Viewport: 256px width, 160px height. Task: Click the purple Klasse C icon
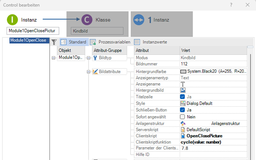point(87,20)
